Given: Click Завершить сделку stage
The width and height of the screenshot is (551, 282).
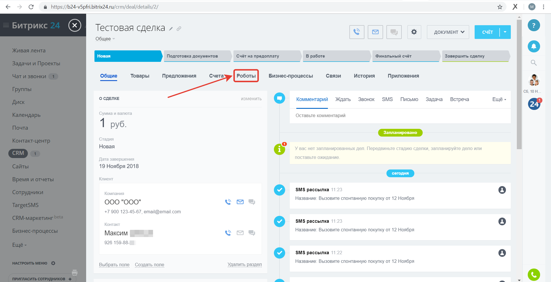Looking at the screenshot, I should pos(475,56).
